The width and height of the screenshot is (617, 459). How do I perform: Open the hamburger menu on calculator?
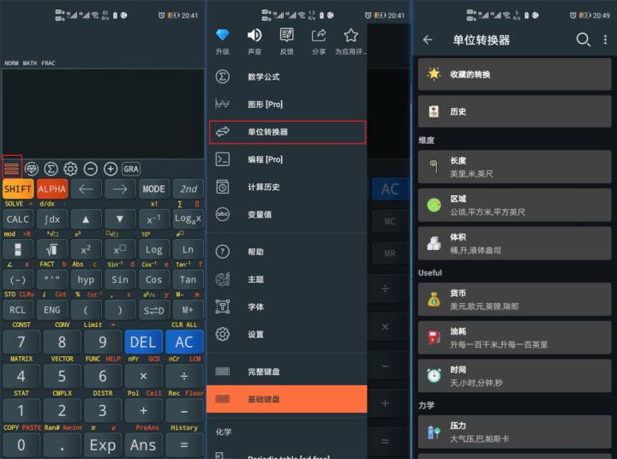point(11,169)
